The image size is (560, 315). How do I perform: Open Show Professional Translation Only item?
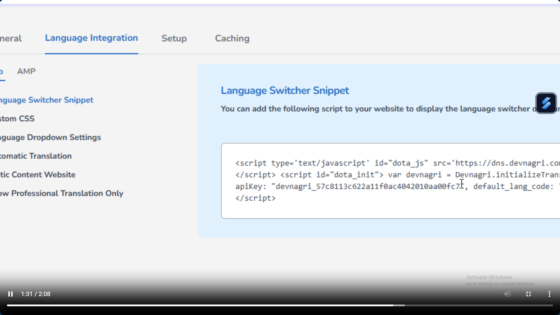[x=62, y=193]
